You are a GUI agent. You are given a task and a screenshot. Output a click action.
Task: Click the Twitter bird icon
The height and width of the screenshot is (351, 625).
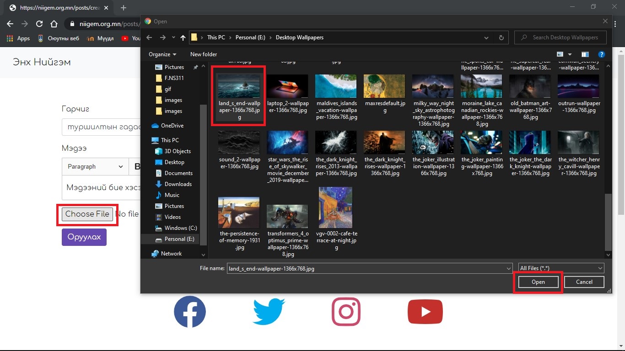(x=269, y=312)
